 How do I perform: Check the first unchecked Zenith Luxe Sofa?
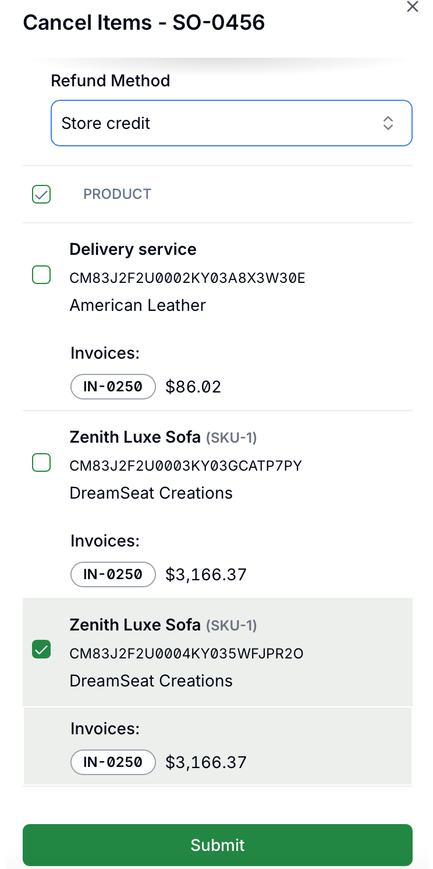pyautogui.click(x=41, y=463)
